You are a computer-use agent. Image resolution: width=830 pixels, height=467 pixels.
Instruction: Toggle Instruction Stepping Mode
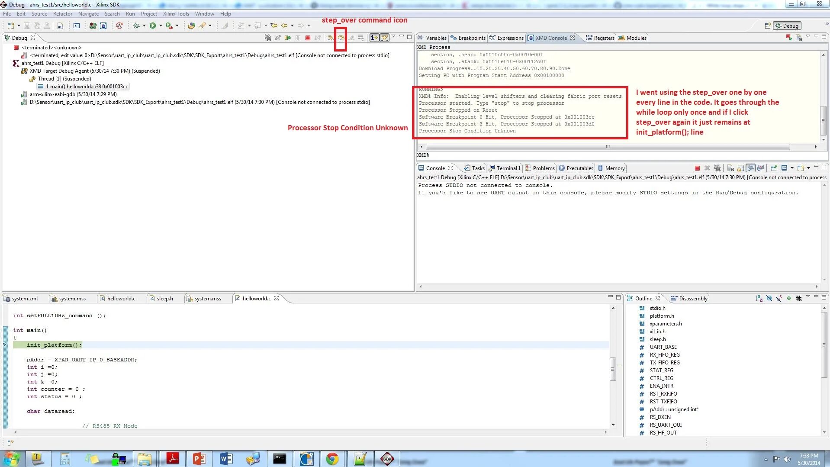coord(374,38)
